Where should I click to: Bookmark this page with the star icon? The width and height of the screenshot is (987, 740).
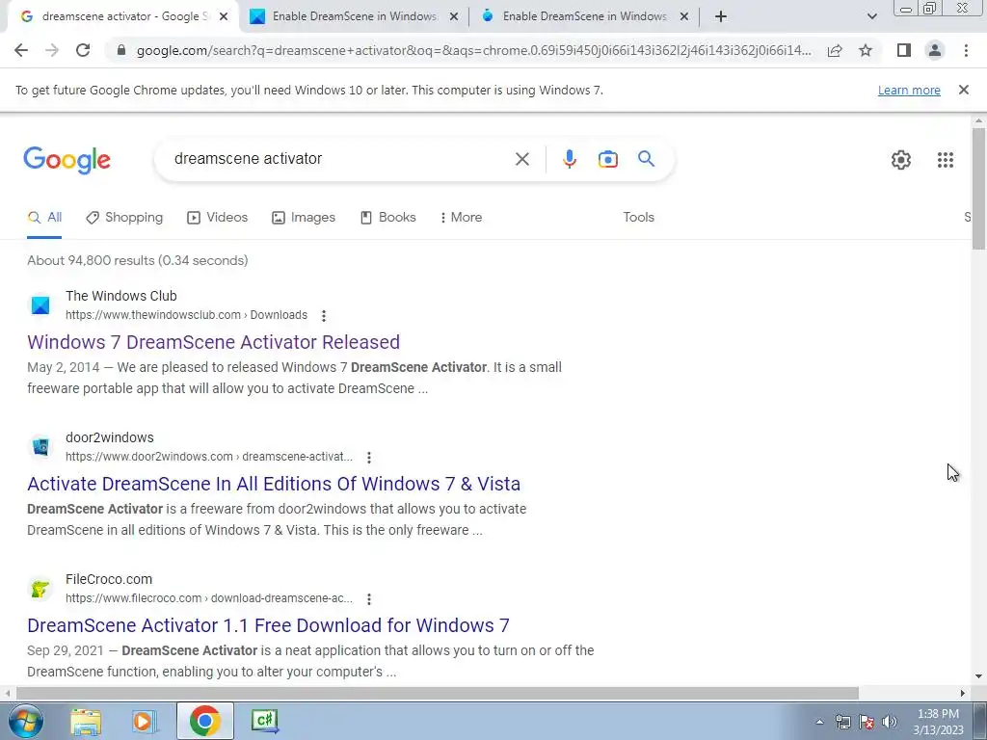point(866,50)
